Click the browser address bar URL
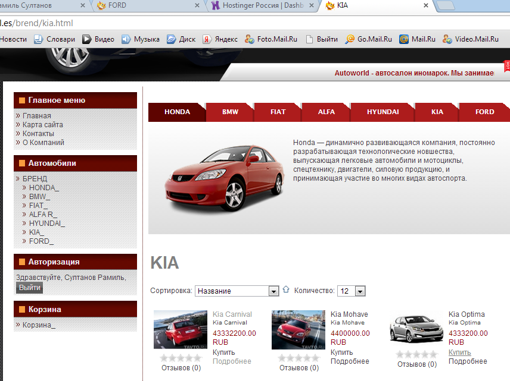The width and height of the screenshot is (510, 381). click(36, 23)
